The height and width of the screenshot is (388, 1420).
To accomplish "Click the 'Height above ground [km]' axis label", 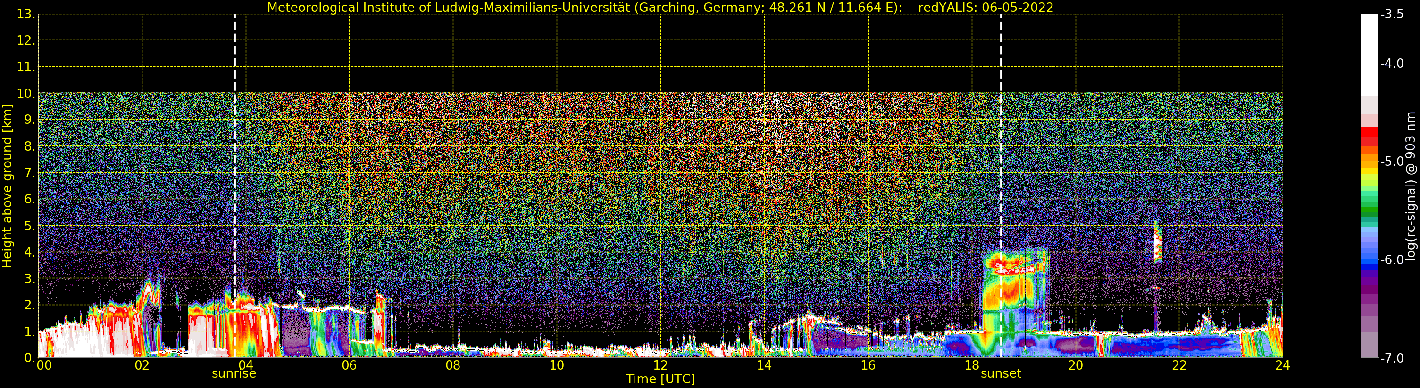I will tap(7, 186).
